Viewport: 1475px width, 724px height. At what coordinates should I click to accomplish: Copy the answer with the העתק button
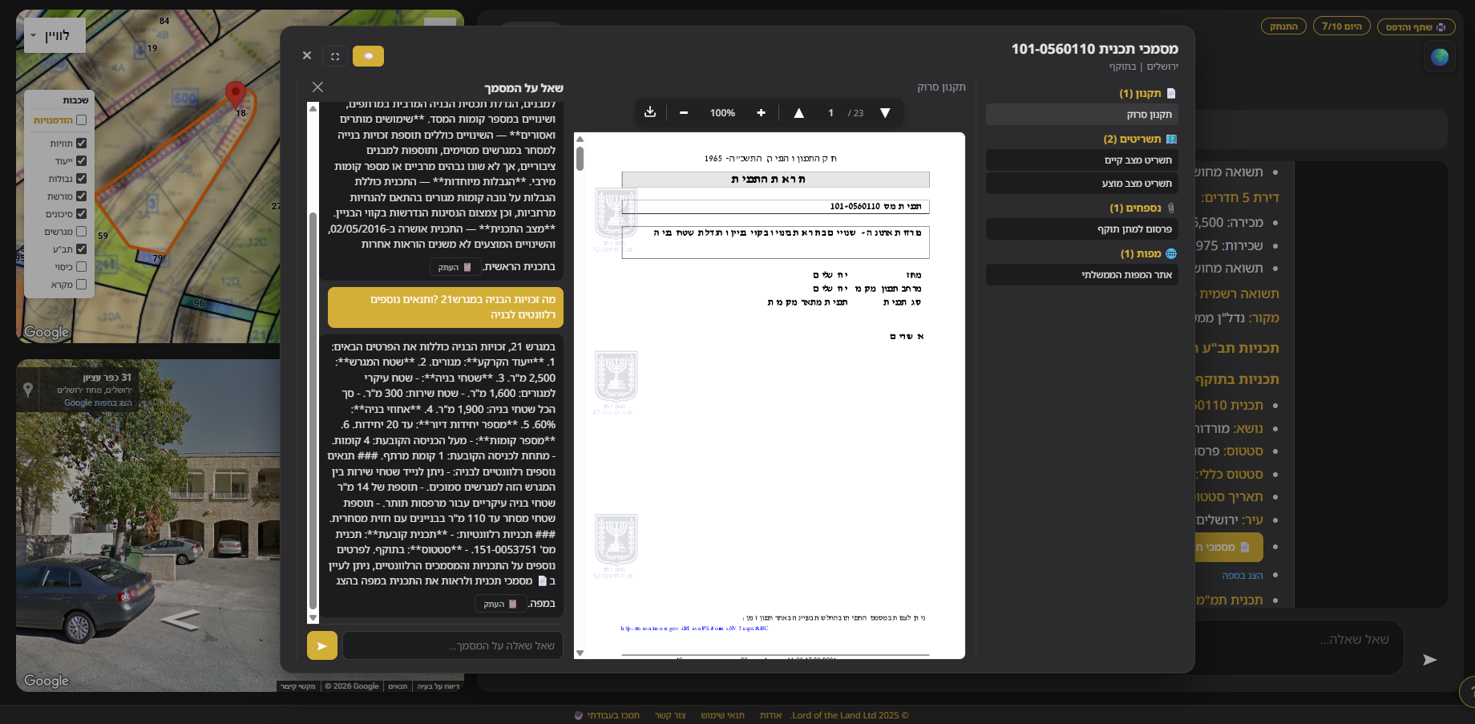[x=500, y=603]
